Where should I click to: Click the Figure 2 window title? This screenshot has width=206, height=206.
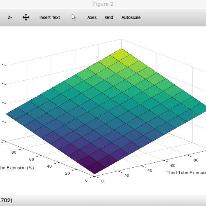(103, 4)
